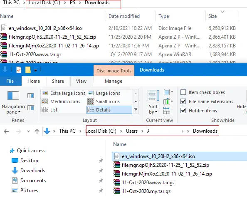The width and height of the screenshot is (247, 198).
Task: Open Documents in Quick access
Action: pos(29,181)
